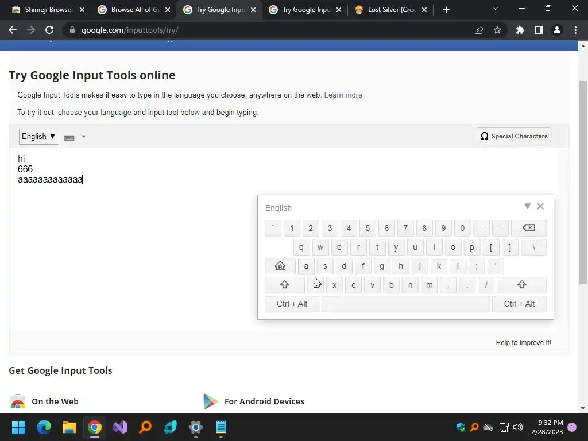Screen dimensions: 588x441
Task: Share this page icon
Action: (479, 30)
